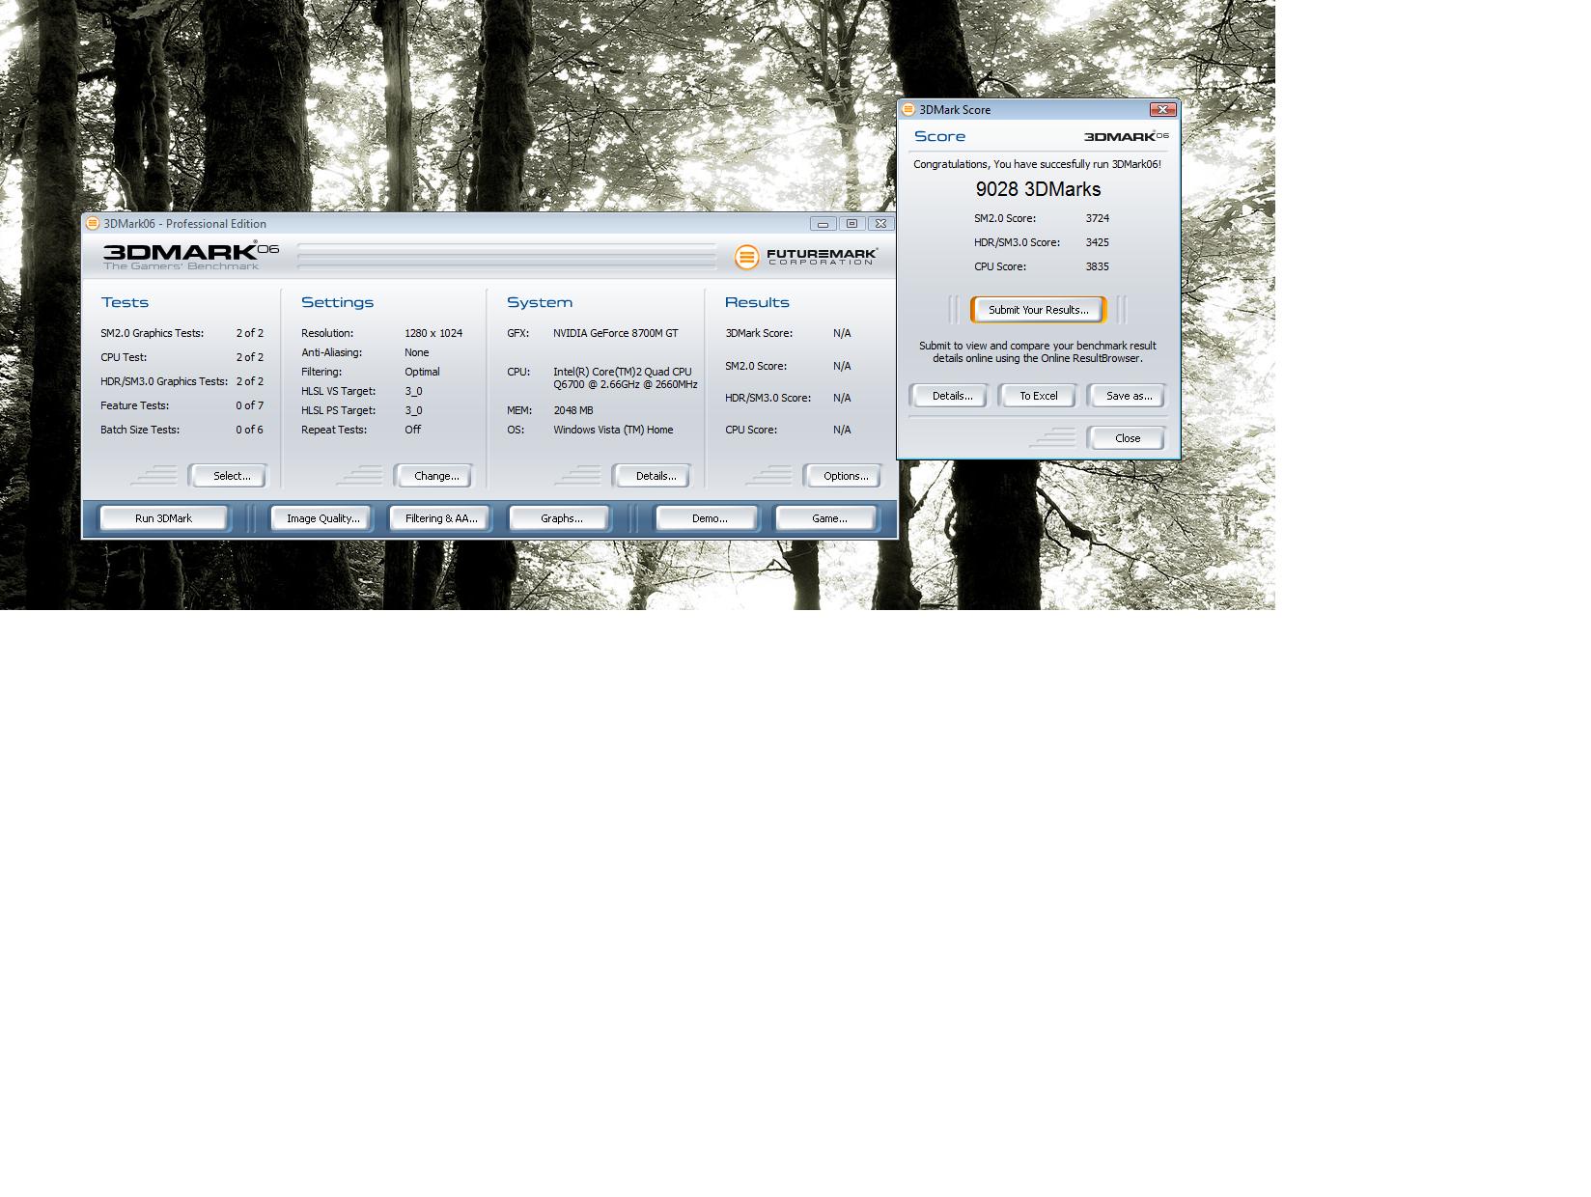This screenshot has width=1591, height=1197.
Task: Click the CPU Score value 3835
Action: [1097, 266]
